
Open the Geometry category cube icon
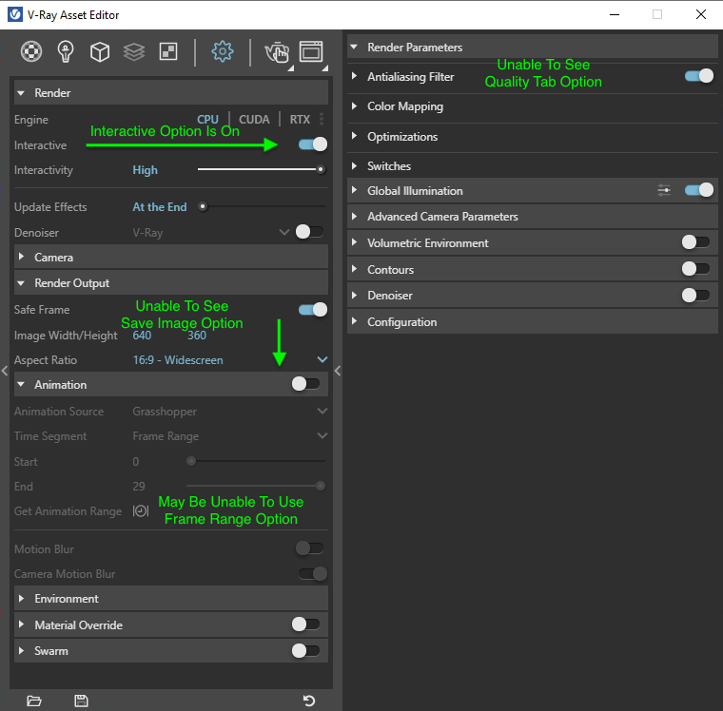(100, 51)
